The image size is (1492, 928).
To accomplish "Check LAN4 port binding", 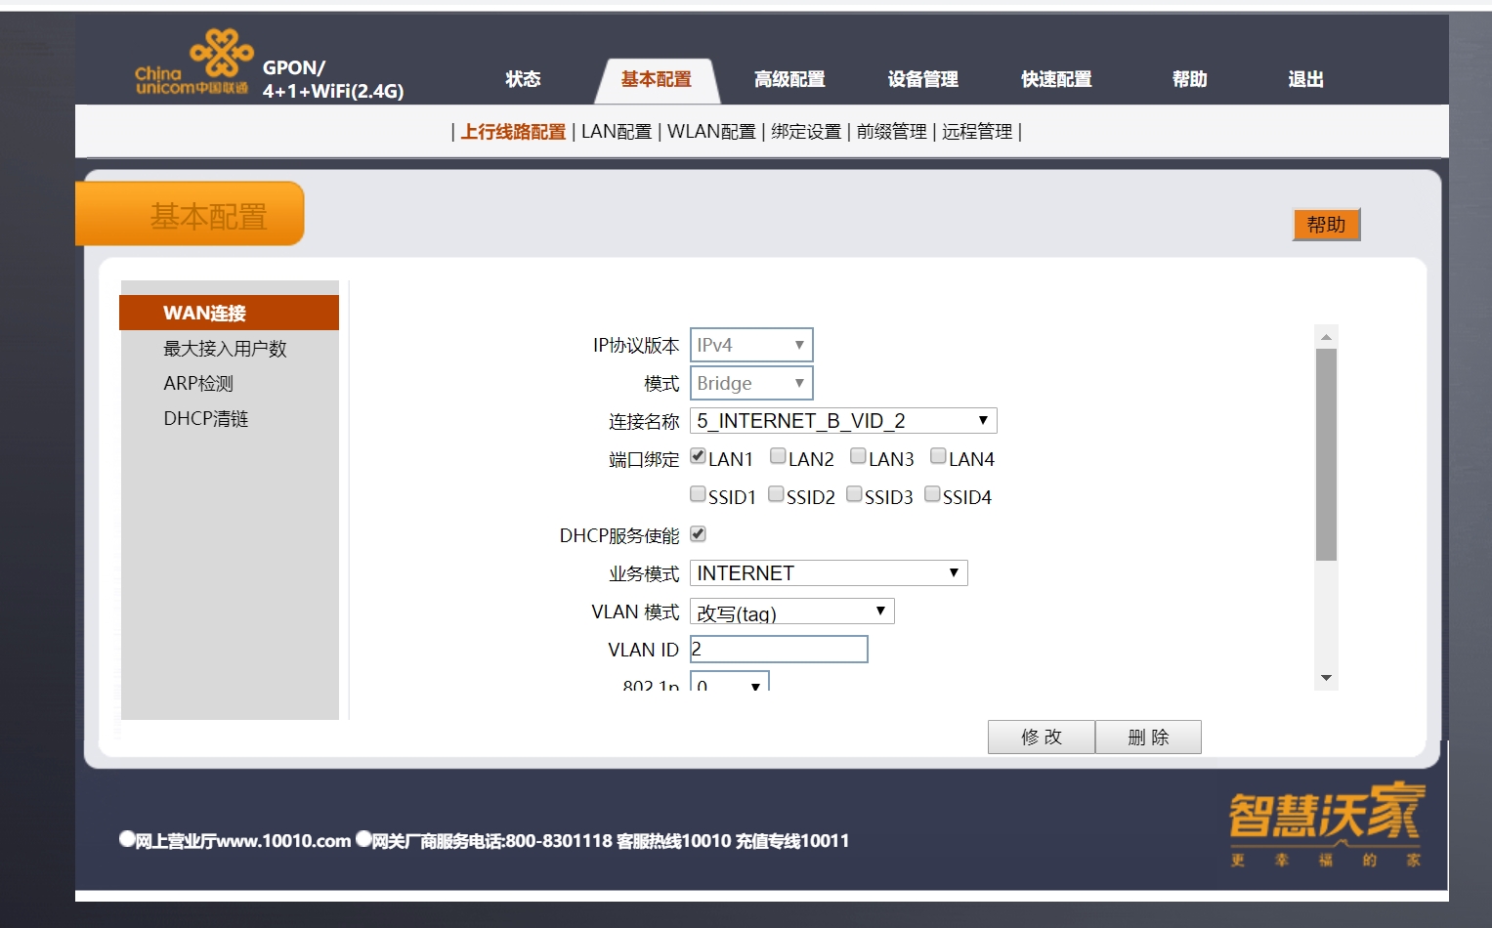I will 938,456.
